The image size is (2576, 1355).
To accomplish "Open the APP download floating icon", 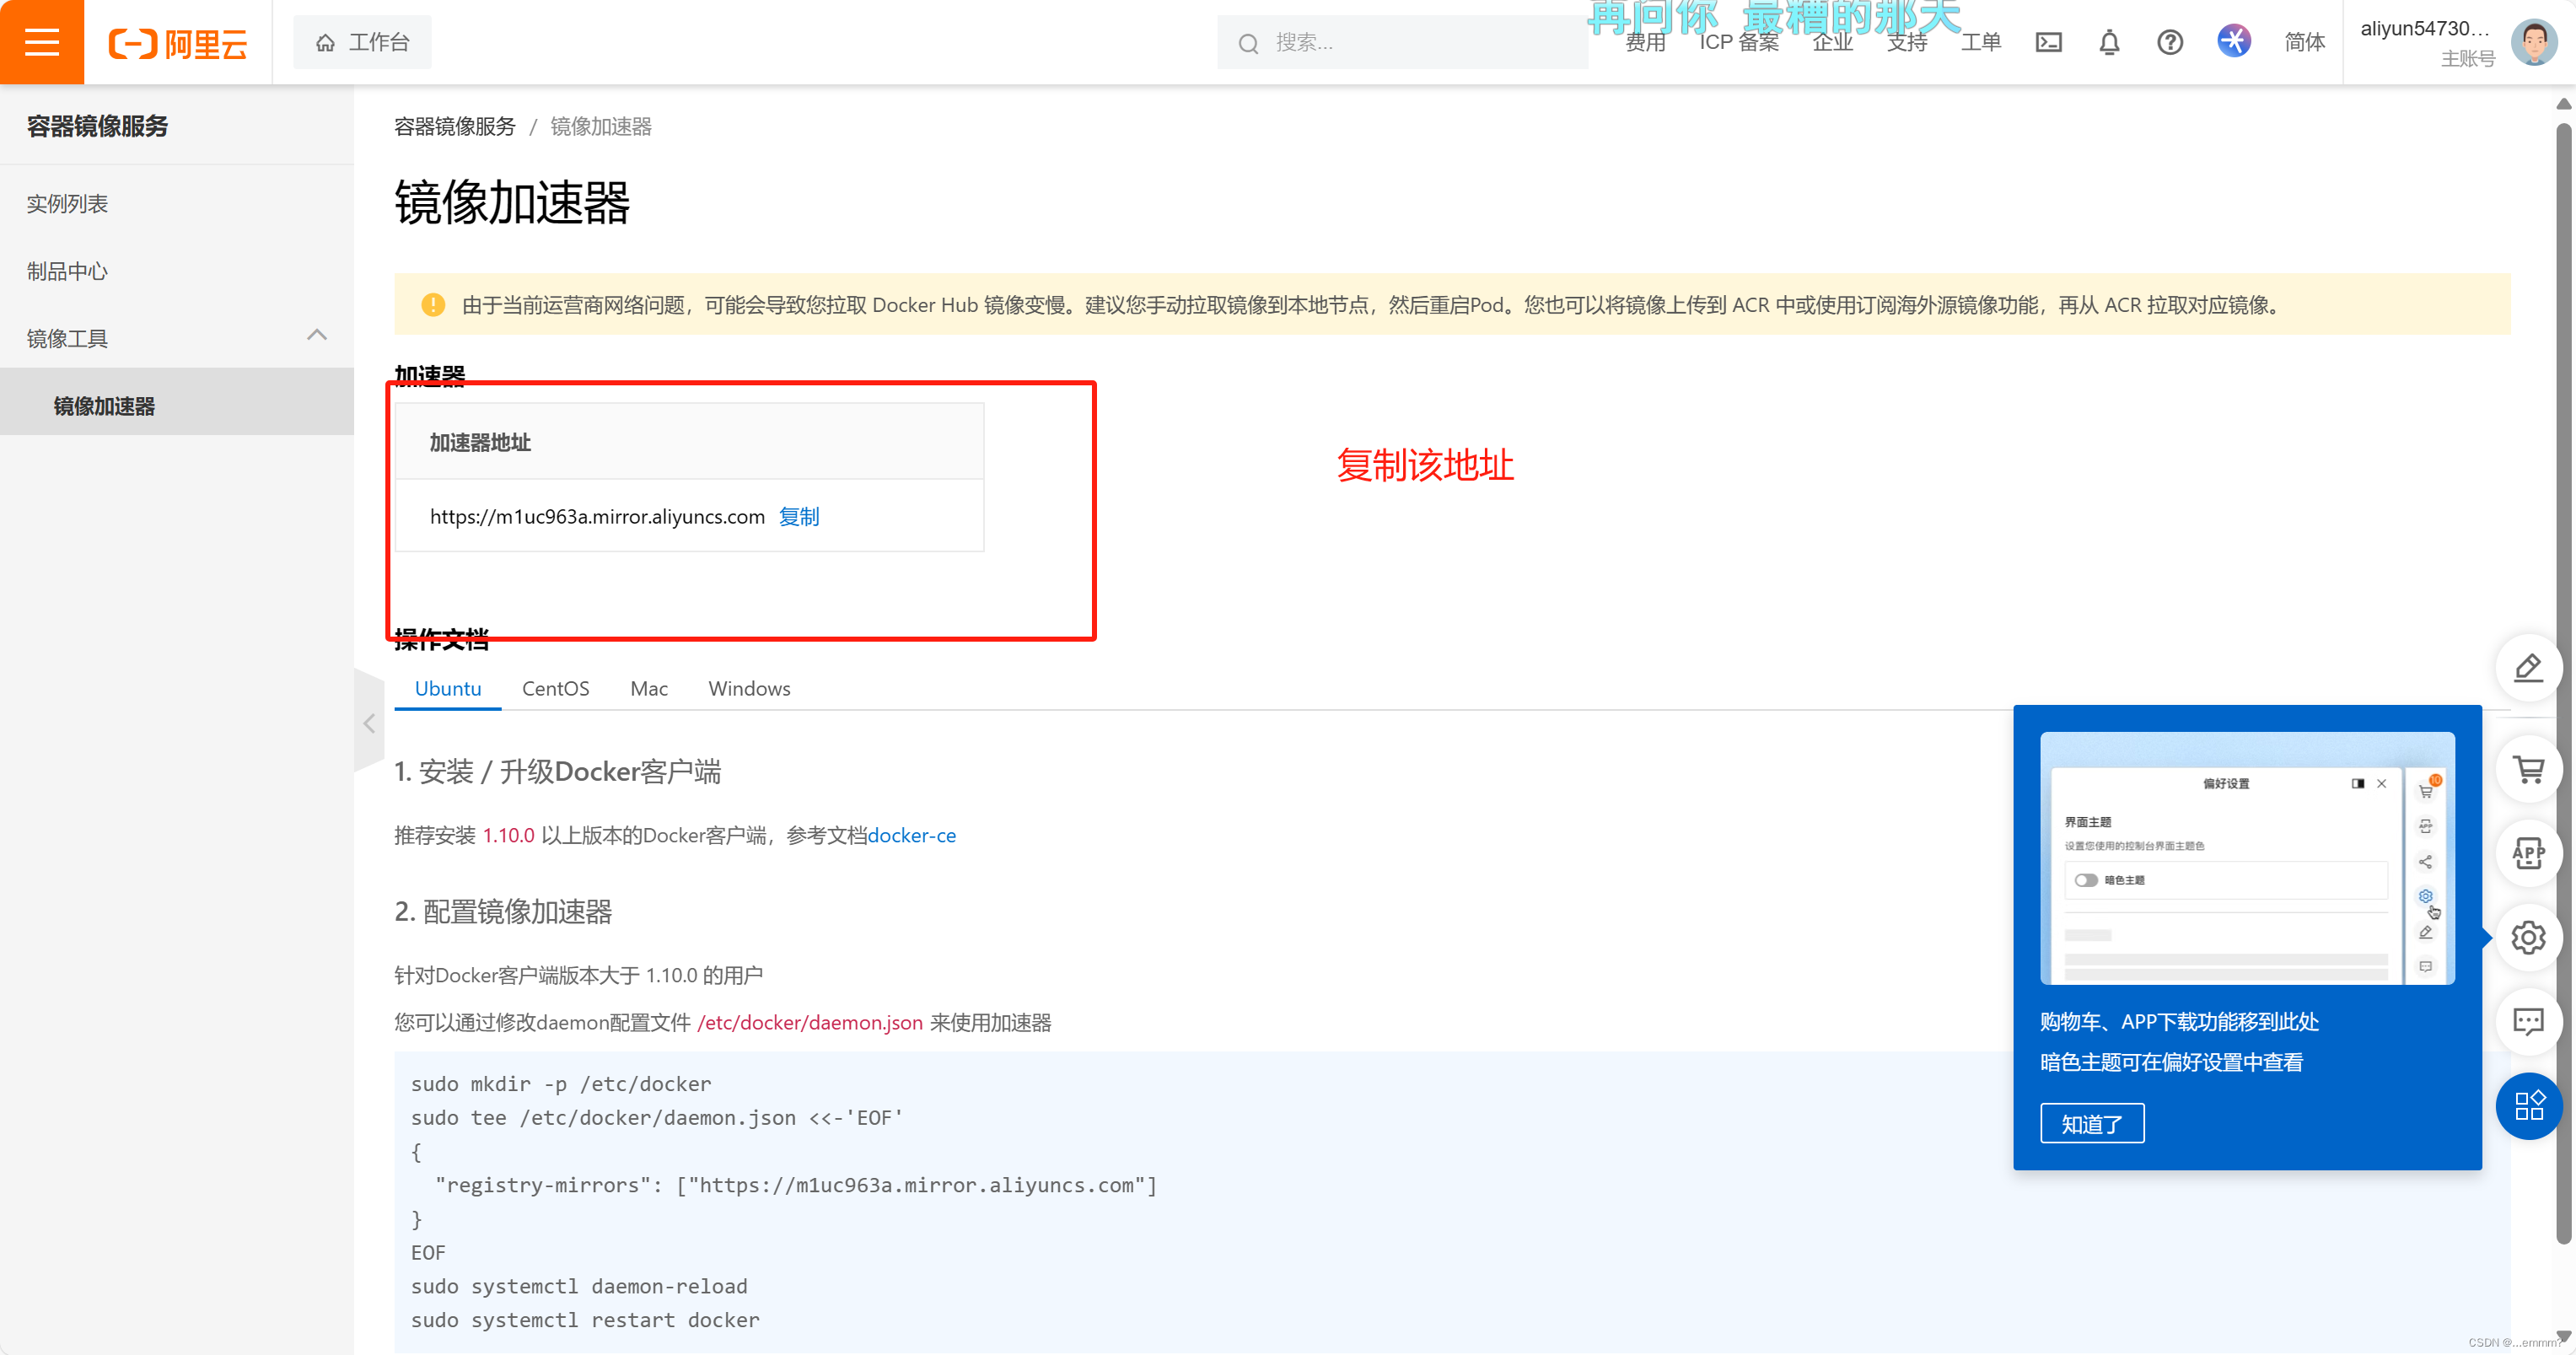I will pyautogui.click(x=2528, y=853).
